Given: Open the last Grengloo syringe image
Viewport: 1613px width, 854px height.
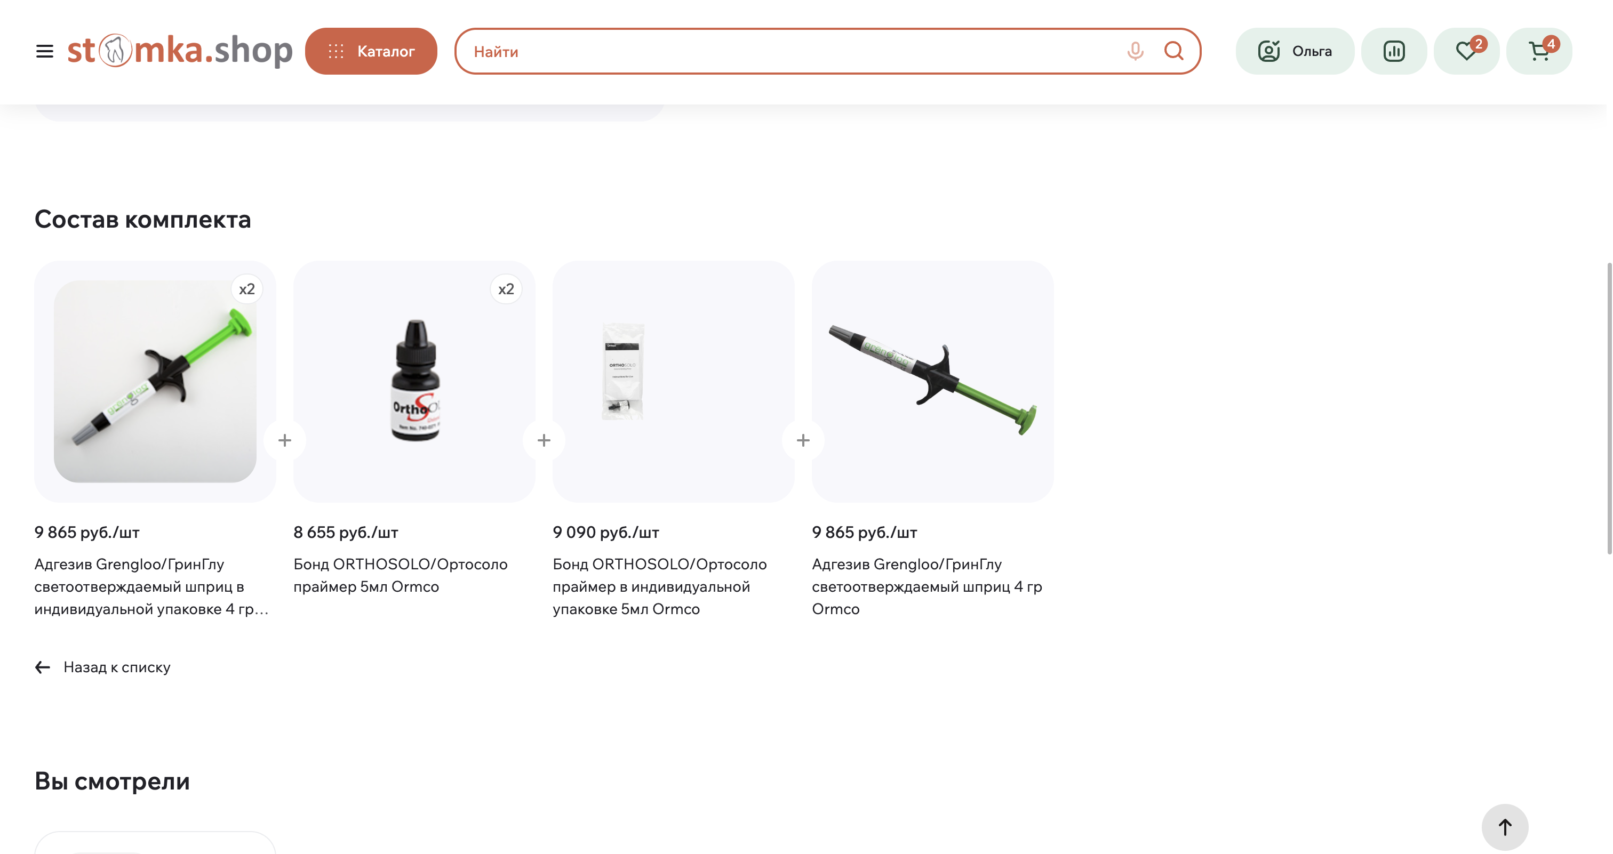Looking at the screenshot, I should (x=933, y=382).
